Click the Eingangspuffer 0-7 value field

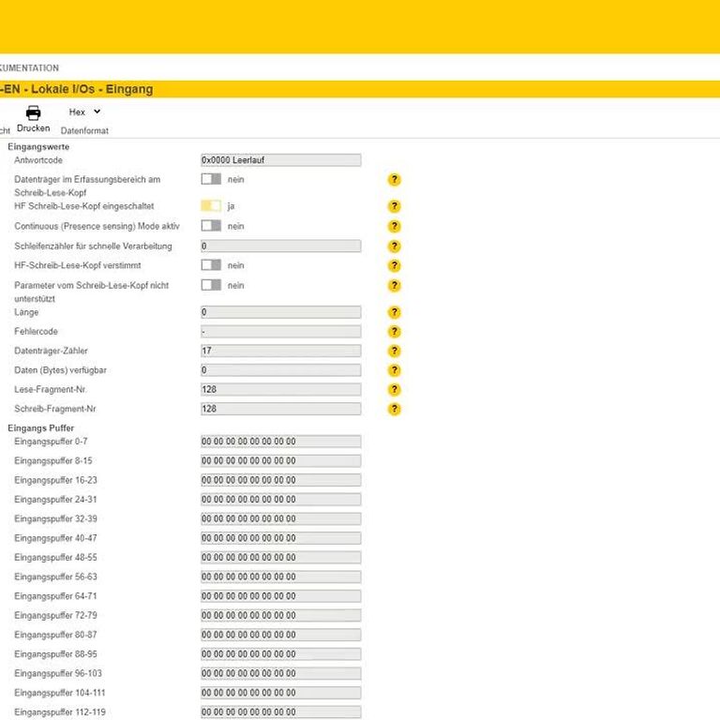pos(280,442)
